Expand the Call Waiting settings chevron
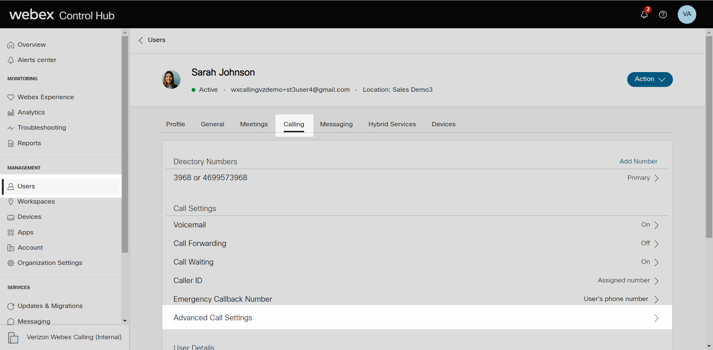 657,262
